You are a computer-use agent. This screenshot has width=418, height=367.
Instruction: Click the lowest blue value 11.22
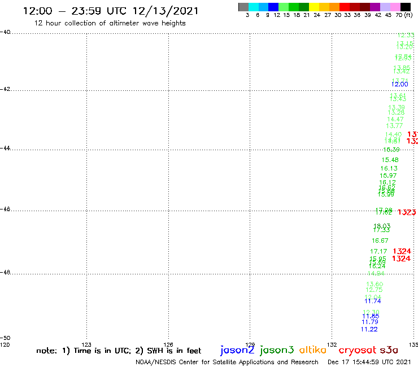tap(369, 329)
